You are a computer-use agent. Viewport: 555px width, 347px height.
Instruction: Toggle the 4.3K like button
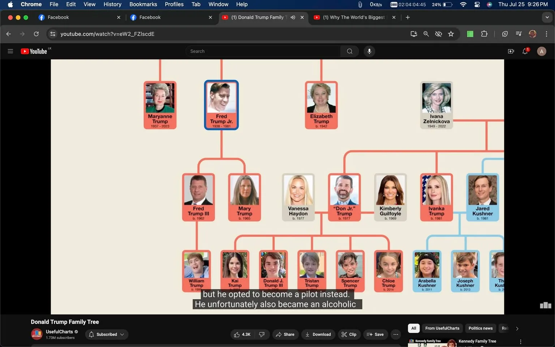[x=242, y=334]
